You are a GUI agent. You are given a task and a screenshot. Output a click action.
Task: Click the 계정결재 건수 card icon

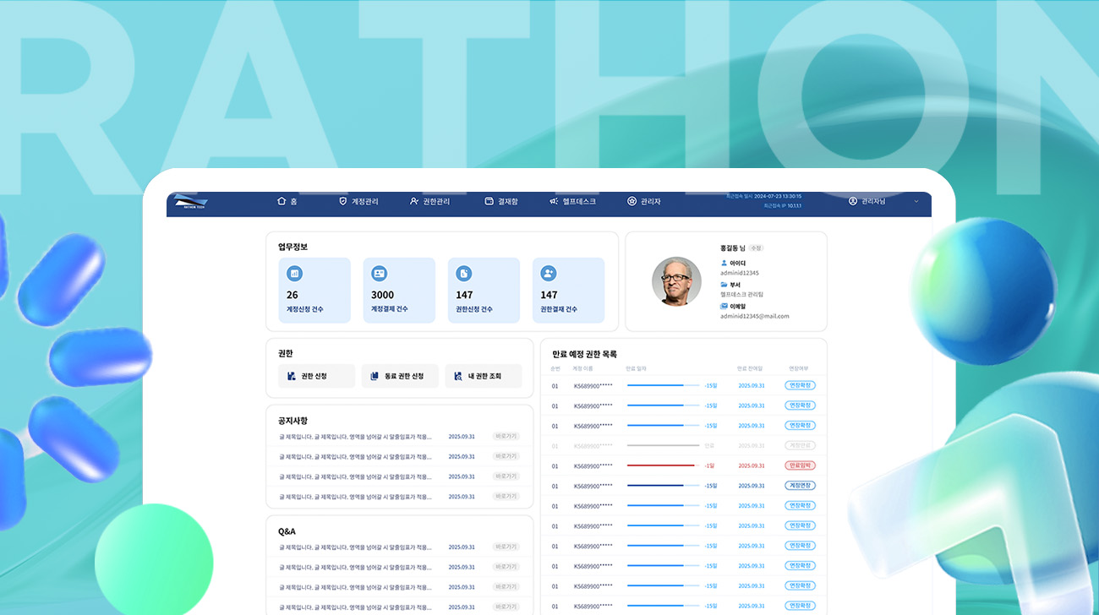click(379, 274)
